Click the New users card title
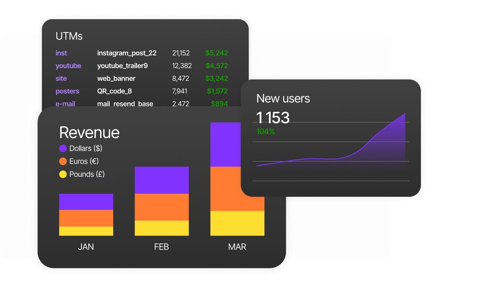Image resolution: width=491 pixels, height=293 pixels. (283, 99)
